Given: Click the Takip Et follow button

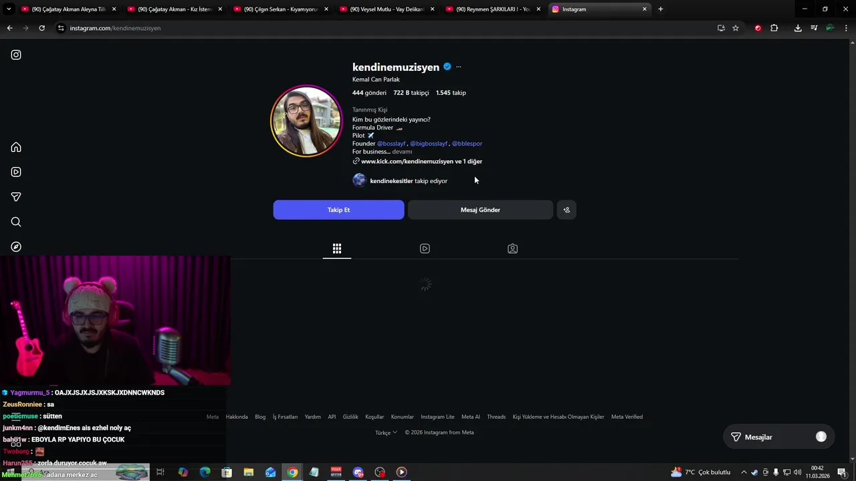Looking at the screenshot, I should click(338, 210).
